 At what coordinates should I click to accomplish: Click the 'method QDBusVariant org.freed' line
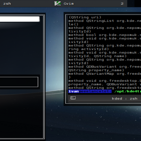coord(105,67)
